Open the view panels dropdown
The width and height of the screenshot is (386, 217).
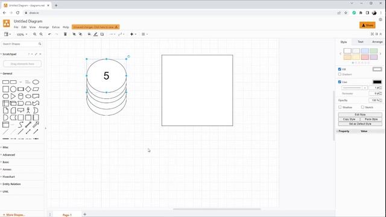tap(7, 34)
